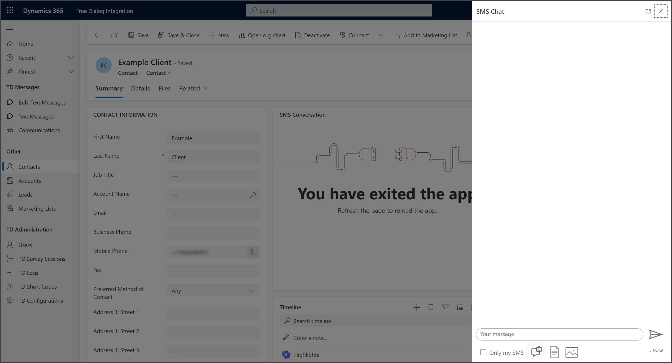Open the Related tab dropdown

tap(193, 88)
